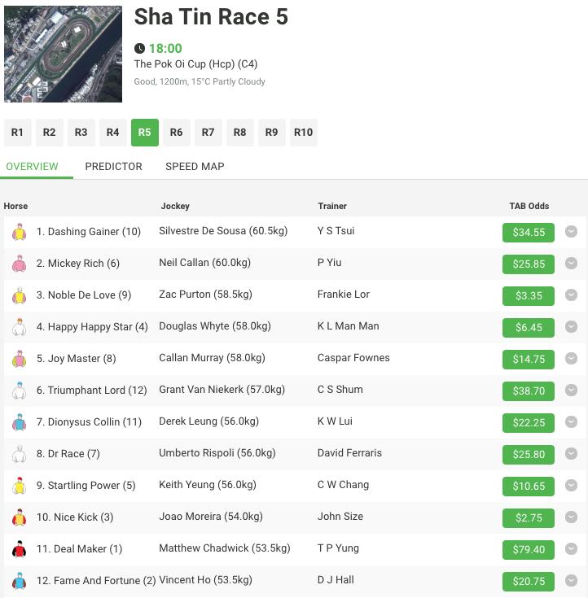Click Nice Kick's red and yellow silks icon
The width and height of the screenshot is (588, 598).
[19, 517]
